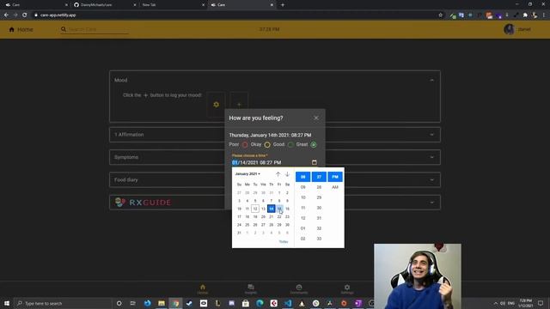The width and height of the screenshot is (550, 309).
Task: Collapse the Mood section chevron
Action: tap(431, 80)
